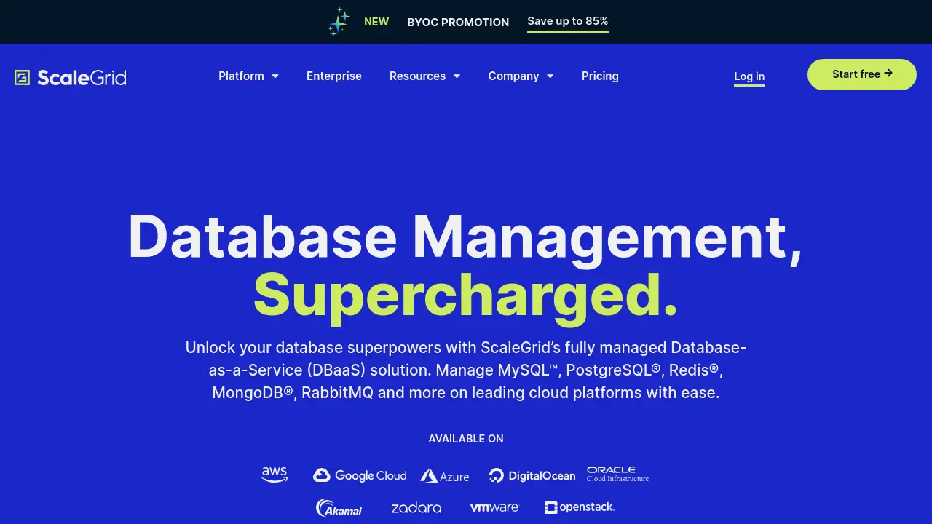The height and width of the screenshot is (524, 932).
Task: Click the Azure logo
Action: click(x=445, y=476)
